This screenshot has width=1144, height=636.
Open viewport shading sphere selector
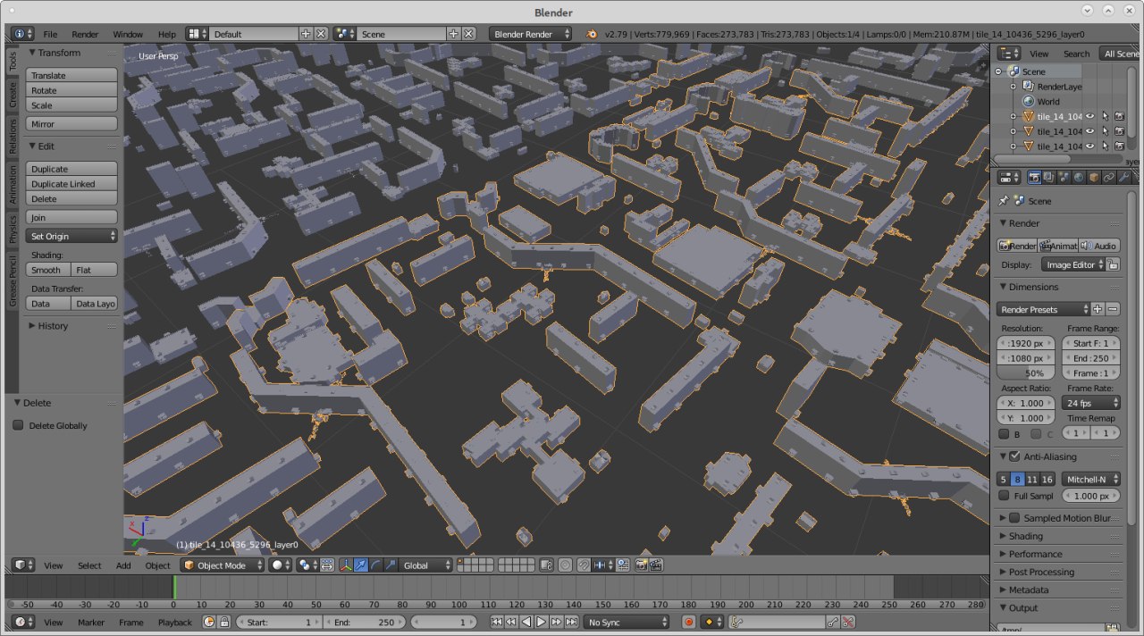click(280, 565)
